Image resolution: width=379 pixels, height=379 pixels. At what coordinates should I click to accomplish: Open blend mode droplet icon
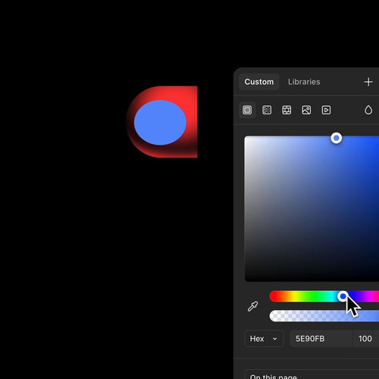[368, 110]
